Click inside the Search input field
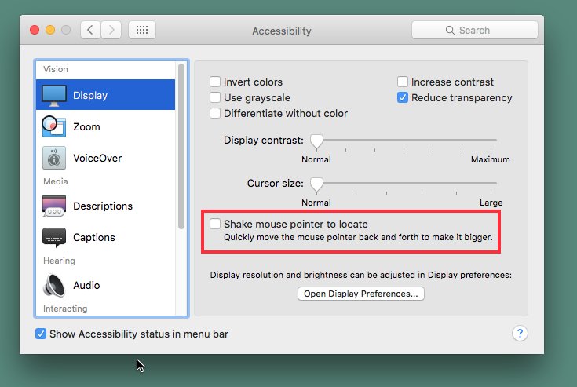 click(475, 30)
